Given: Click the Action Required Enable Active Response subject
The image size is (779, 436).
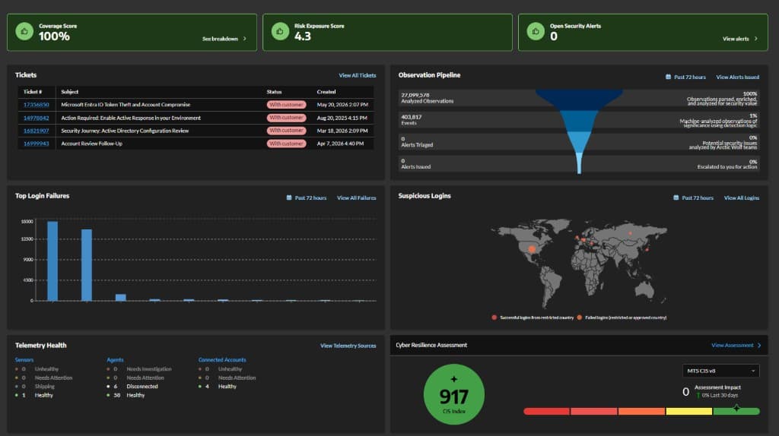Looking at the screenshot, I should pos(131,118).
